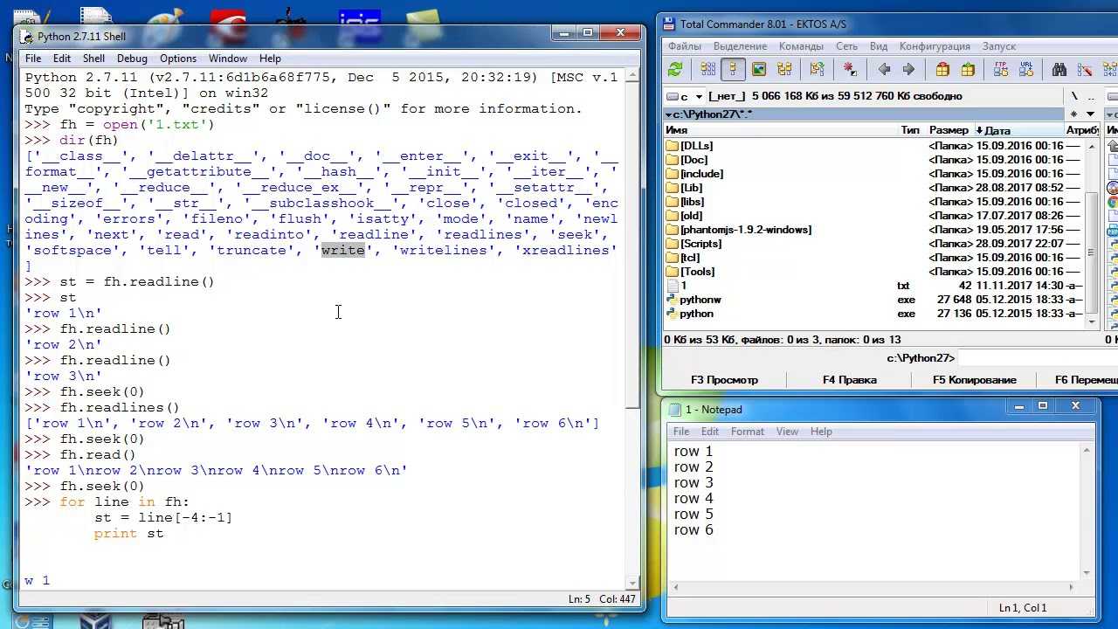1118x629 pixels.
Task: Click the Refresh icon in Total Commander toolbar
Action: pyautogui.click(x=675, y=70)
